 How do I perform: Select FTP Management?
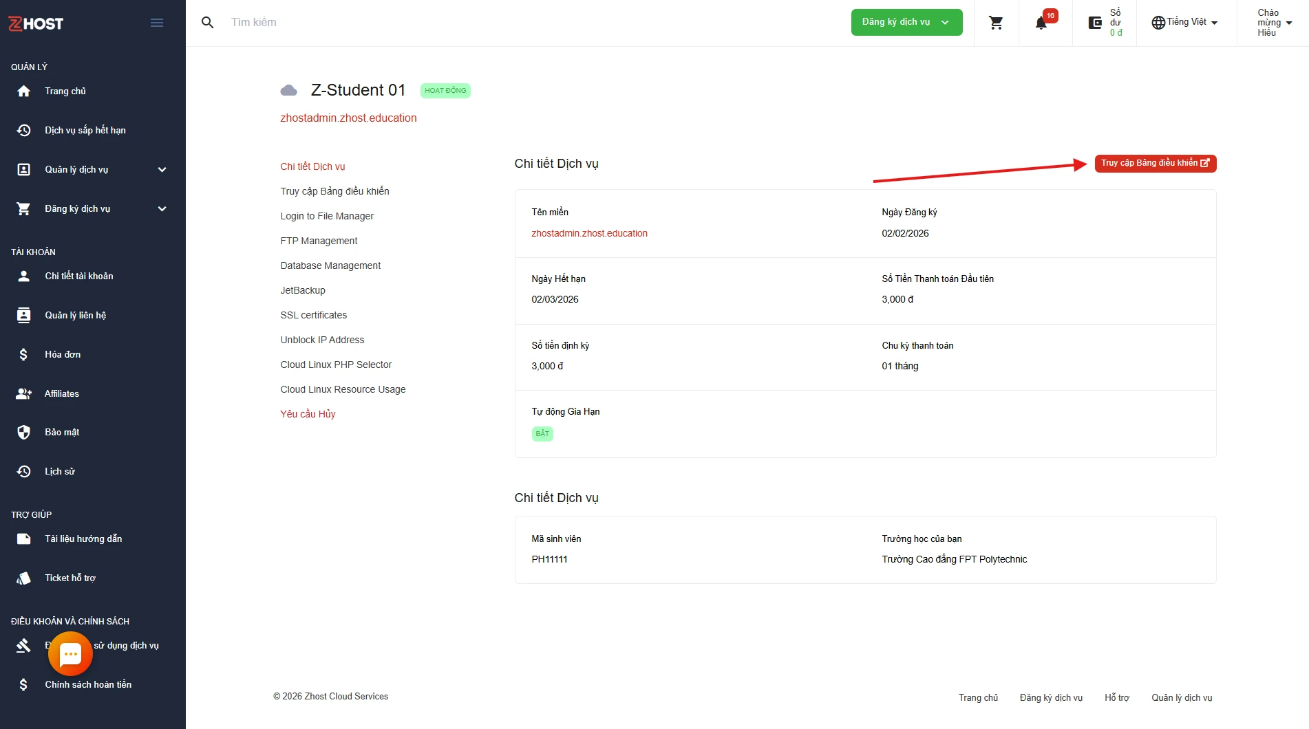tap(319, 241)
